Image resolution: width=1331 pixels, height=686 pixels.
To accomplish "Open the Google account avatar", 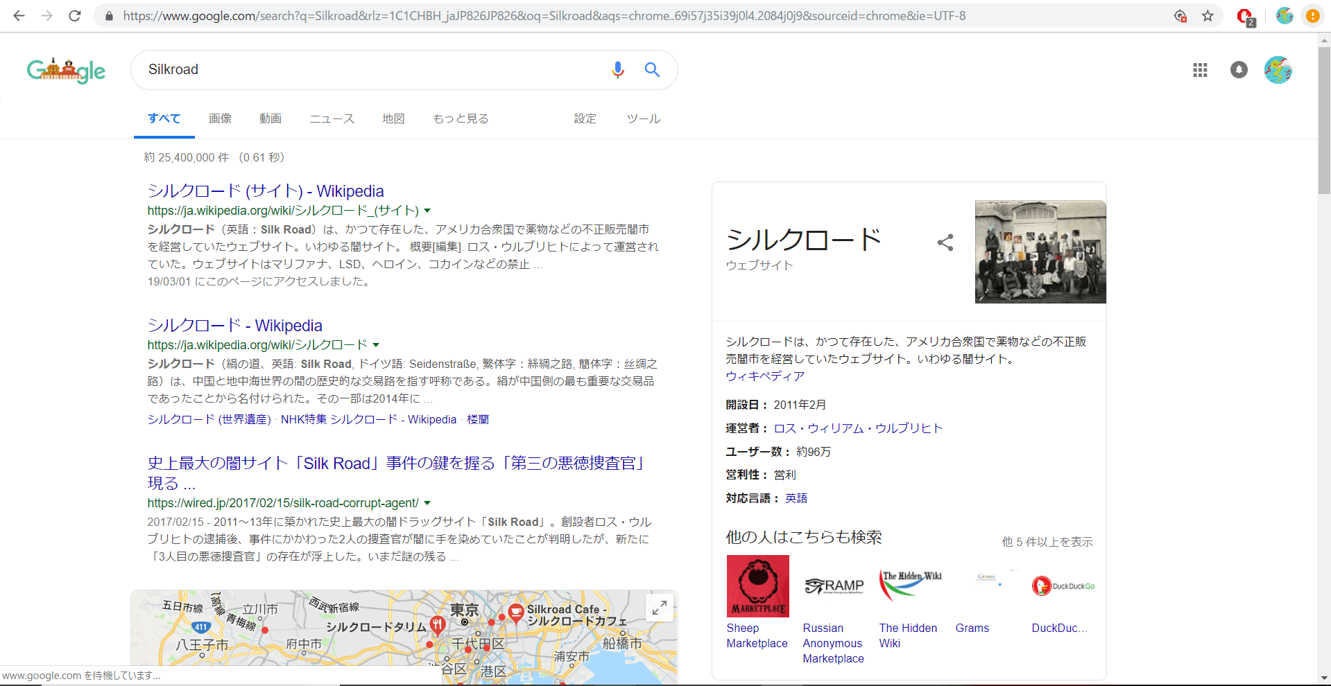I will pyautogui.click(x=1278, y=70).
